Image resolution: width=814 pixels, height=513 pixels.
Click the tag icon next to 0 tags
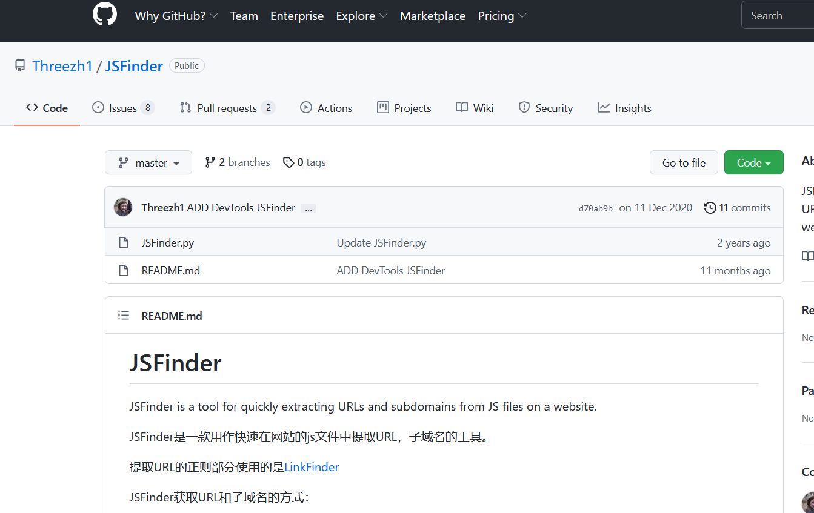[x=289, y=162]
